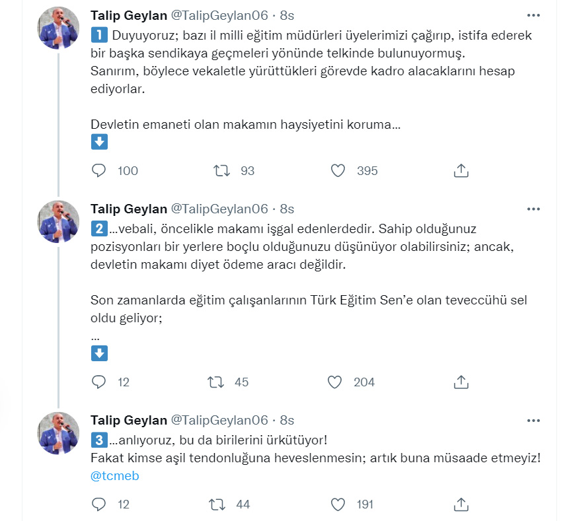Reply to the first tweet about milli eğitim müdürleri
The width and height of the screenshot is (565, 521).
tap(99, 170)
